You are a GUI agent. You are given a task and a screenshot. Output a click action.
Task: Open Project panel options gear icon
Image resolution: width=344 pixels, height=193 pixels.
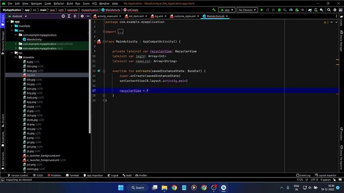click(x=82, y=16)
